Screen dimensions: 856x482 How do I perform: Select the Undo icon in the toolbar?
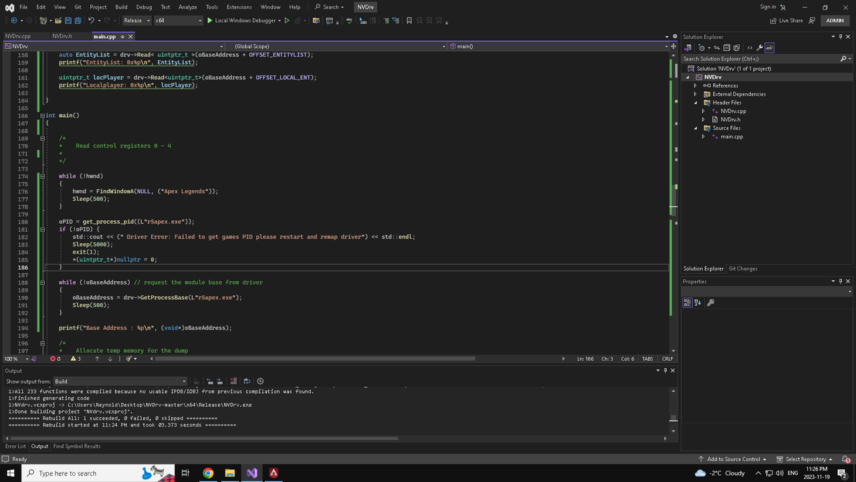(x=91, y=20)
